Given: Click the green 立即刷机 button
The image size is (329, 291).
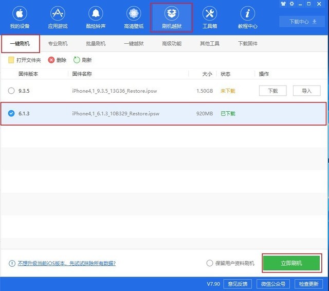Looking at the screenshot, I should click(291, 263).
